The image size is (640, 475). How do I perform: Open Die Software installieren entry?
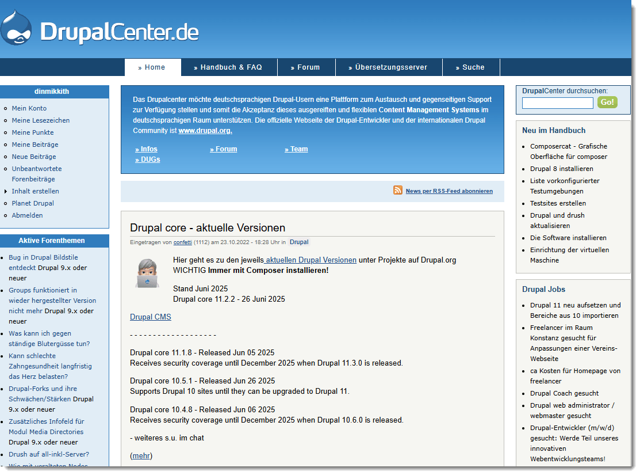(x=568, y=237)
